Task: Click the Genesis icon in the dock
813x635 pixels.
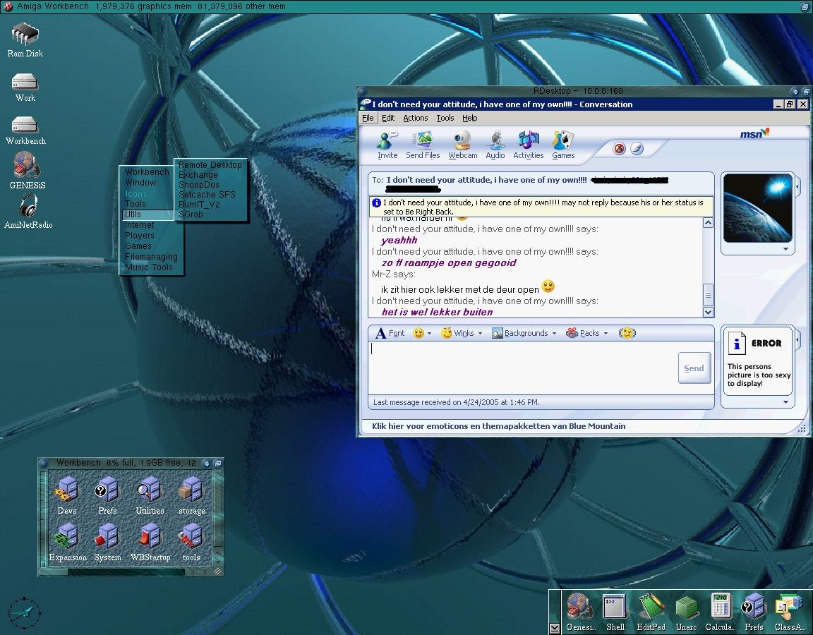Action: pos(580,612)
